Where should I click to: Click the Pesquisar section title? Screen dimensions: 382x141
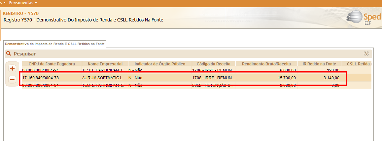point(25,53)
